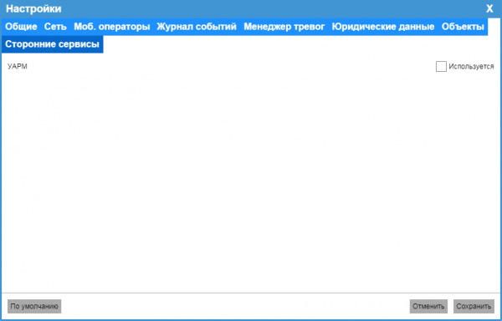
Task: Switch to the Объекты tab
Action: click(x=463, y=27)
